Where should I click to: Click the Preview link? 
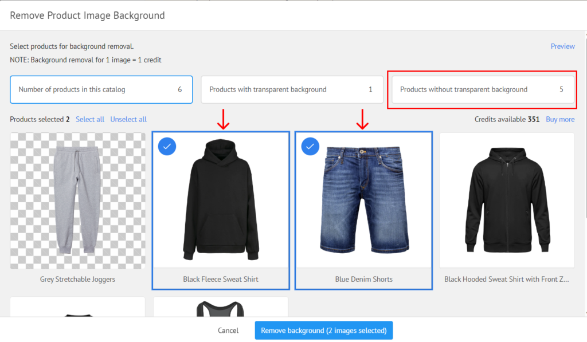click(x=562, y=46)
